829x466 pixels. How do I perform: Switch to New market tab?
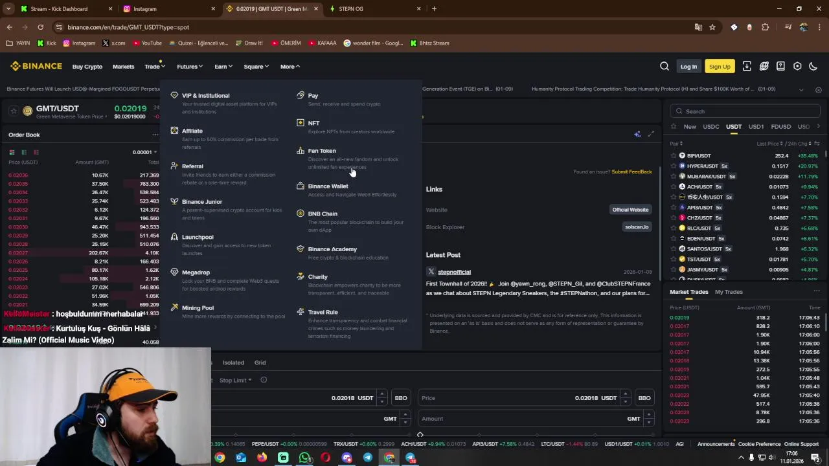point(690,127)
